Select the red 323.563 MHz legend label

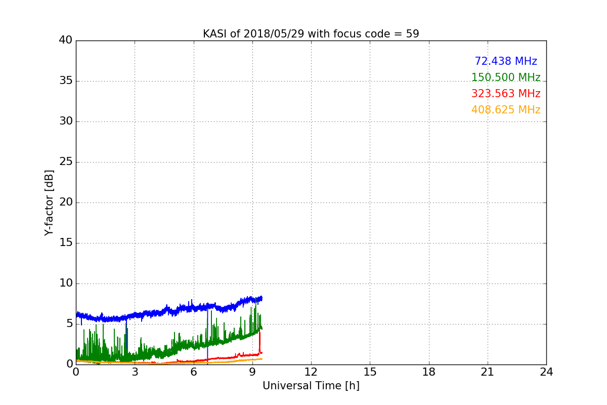(506, 94)
